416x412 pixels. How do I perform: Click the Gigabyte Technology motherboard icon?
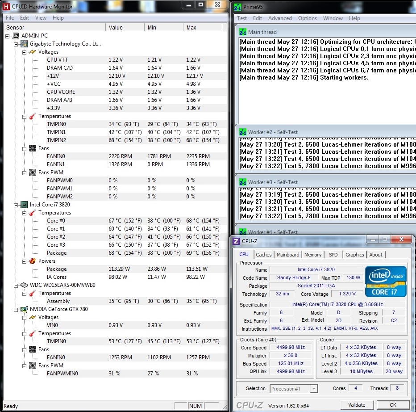pyautogui.click(x=24, y=43)
